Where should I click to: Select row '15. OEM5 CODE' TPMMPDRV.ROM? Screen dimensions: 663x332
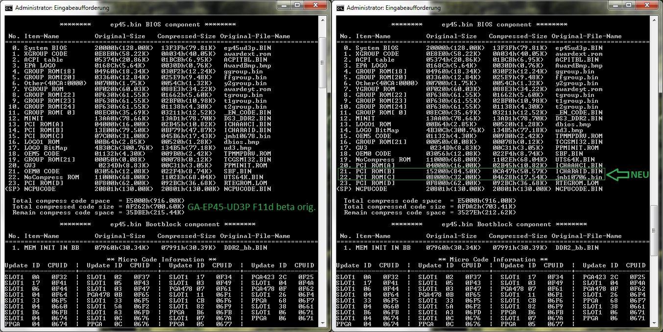click(x=472, y=136)
